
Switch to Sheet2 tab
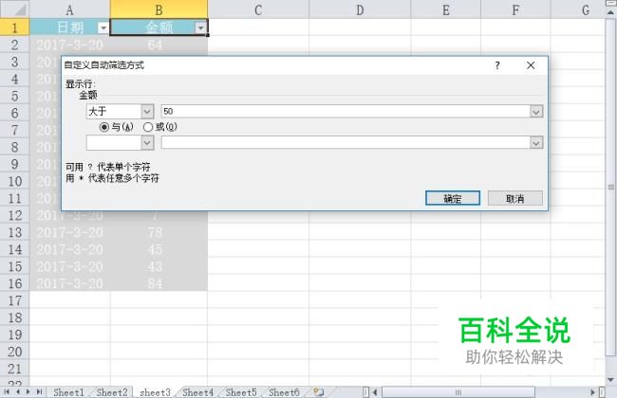(112, 392)
